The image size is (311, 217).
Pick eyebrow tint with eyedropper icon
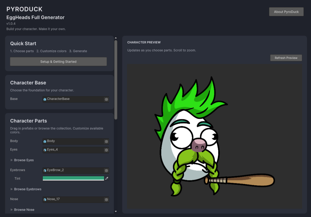[107, 178]
